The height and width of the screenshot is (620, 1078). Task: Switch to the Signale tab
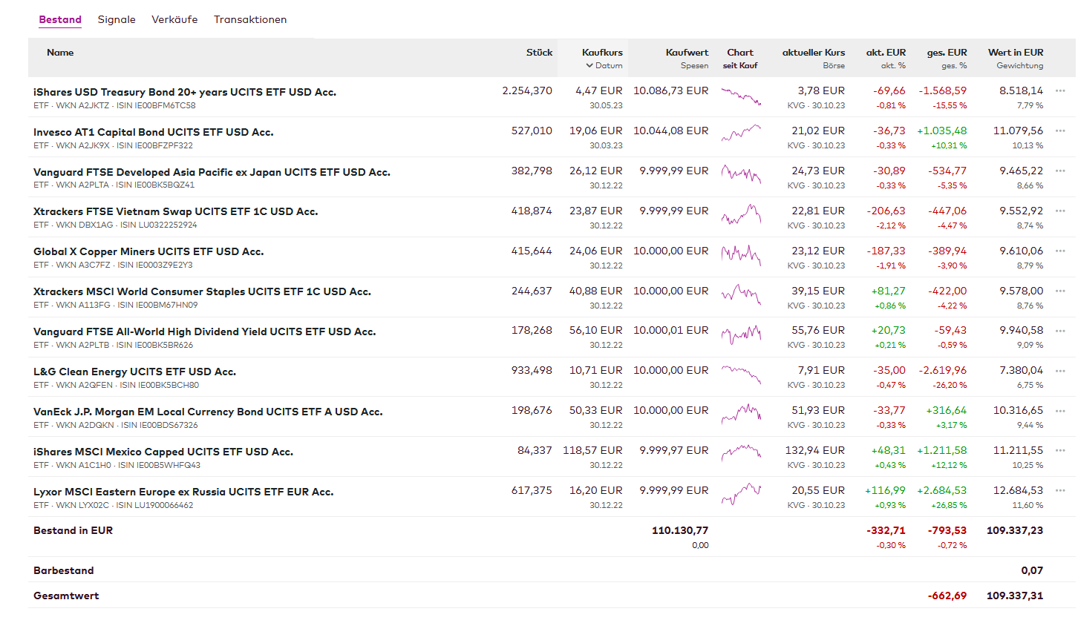click(x=117, y=20)
